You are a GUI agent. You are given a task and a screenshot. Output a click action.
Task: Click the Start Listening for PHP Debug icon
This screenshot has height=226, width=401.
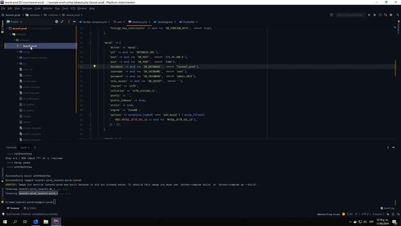[386, 15]
